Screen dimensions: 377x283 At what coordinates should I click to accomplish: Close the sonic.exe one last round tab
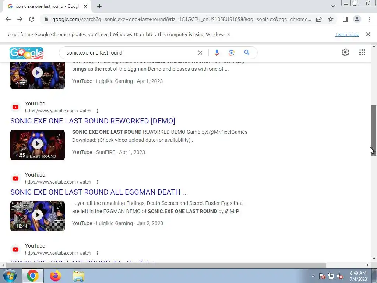[x=85, y=6]
